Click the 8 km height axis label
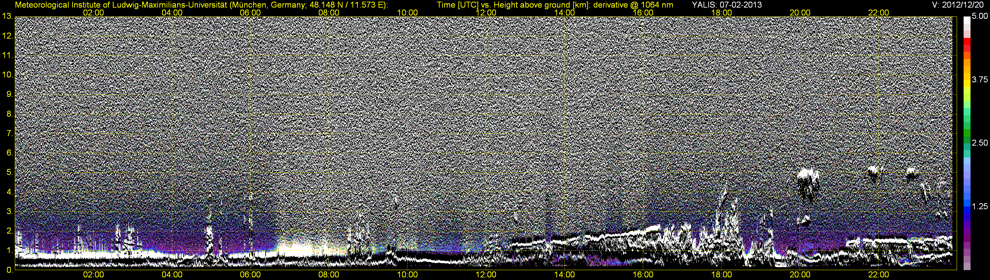Image resolution: width=990 pixels, height=280 pixels. click(x=9, y=114)
